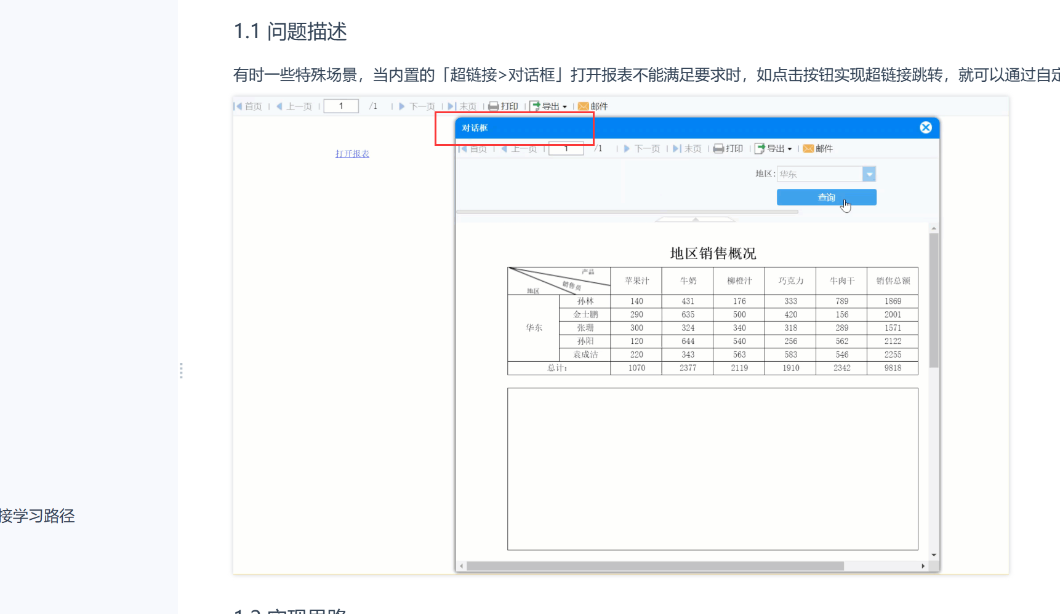1060x614 pixels.
Task: Click the cell with value 583
Action: [x=790, y=355]
